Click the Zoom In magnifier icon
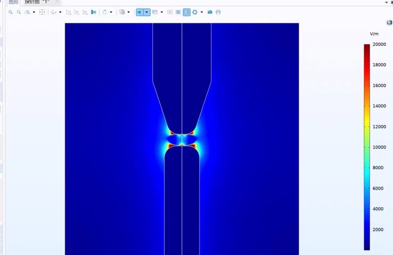Viewport: 393px width, 255px height. (10, 12)
